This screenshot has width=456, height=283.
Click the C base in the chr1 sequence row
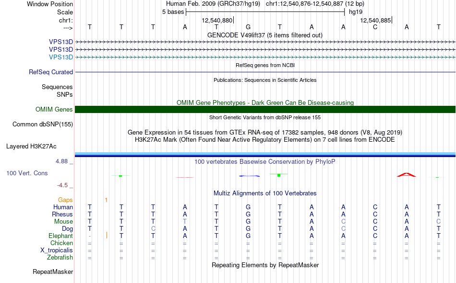pos(375,27)
